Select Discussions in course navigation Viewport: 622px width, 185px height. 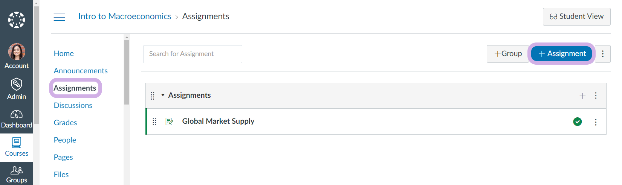tap(73, 105)
